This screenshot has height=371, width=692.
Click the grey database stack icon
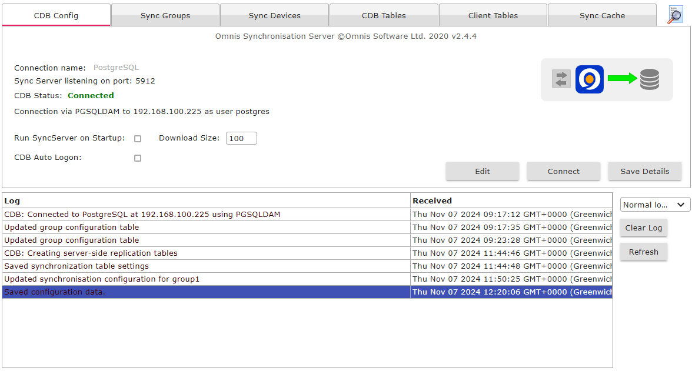[x=650, y=79]
